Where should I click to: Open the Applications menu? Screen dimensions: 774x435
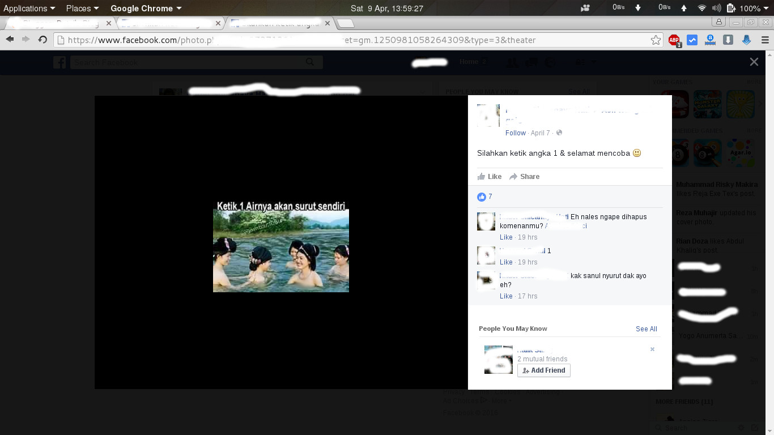(29, 8)
